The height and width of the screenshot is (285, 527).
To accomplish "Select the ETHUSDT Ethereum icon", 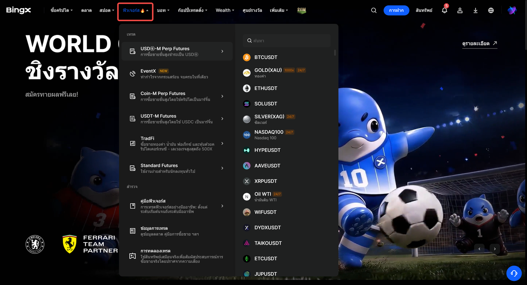I will [247, 88].
